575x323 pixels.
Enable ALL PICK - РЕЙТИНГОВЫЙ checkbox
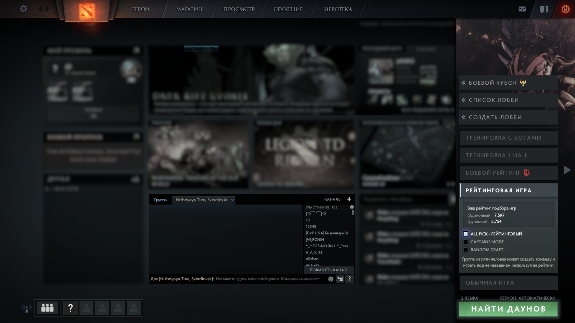point(465,234)
